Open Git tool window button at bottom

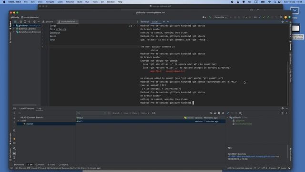[x=30, y=165]
